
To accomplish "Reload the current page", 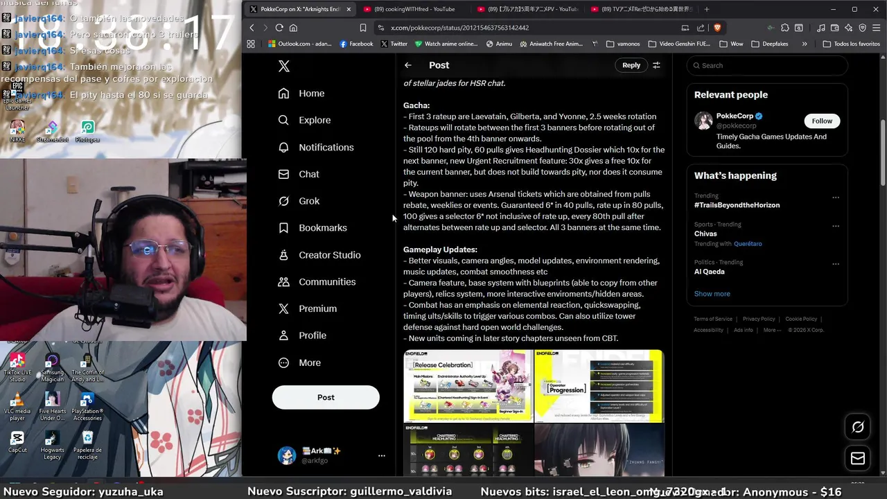I will [279, 28].
